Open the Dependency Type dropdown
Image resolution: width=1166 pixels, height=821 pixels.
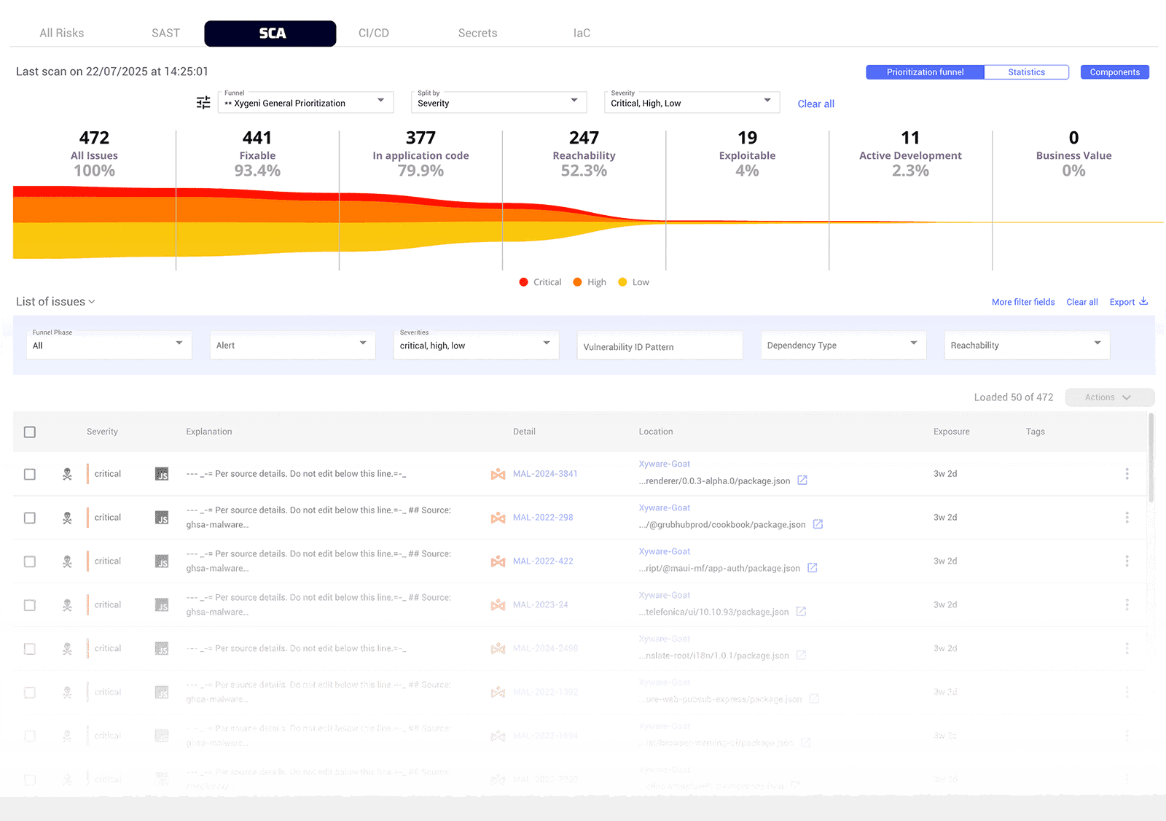coord(842,345)
